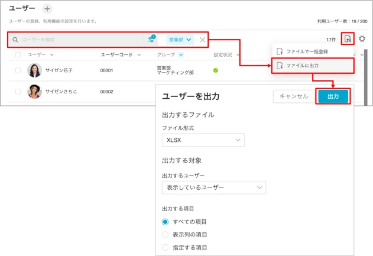This screenshot has height=256, width=373.
Task: Click the blue 出力 button
Action: 333,96
